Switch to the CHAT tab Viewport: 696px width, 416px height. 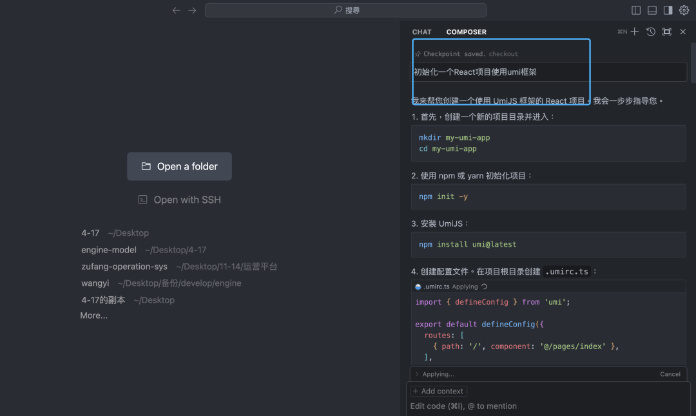421,32
